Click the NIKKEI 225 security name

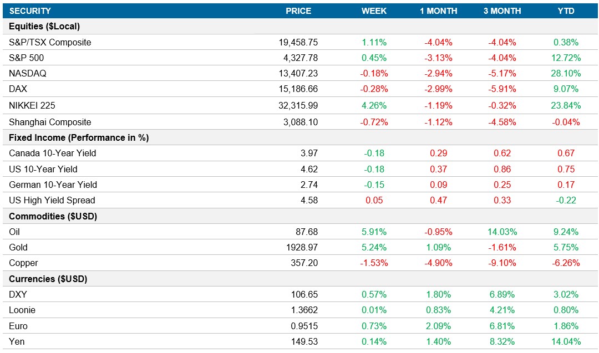31,104
